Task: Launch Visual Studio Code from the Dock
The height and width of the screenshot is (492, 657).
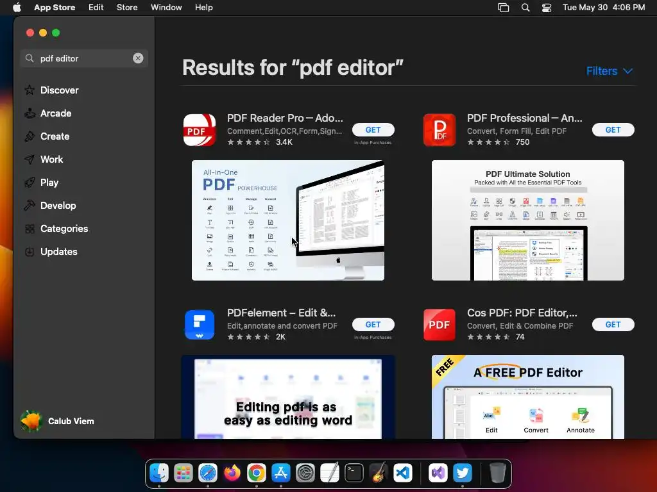Action: click(x=403, y=473)
